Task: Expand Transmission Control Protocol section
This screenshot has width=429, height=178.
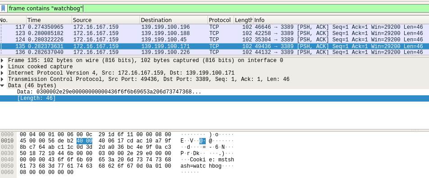Action: pos(2,79)
